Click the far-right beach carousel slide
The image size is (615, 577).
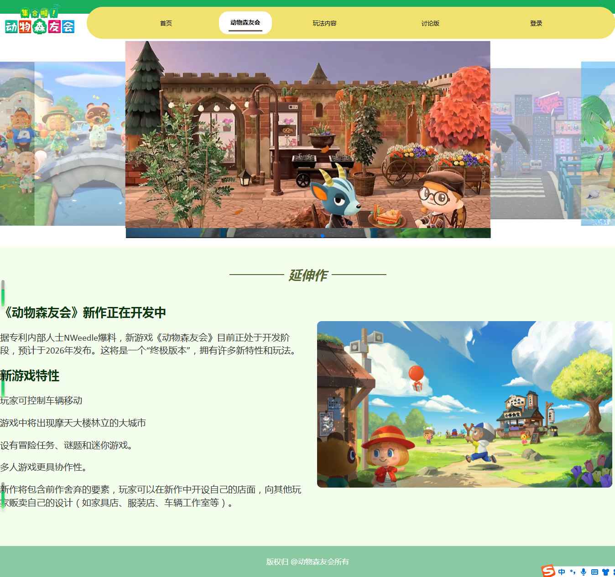click(x=599, y=144)
